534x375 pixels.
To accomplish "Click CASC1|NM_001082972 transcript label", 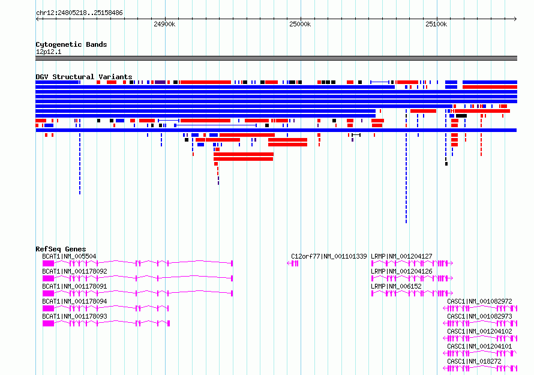I will click(479, 301).
